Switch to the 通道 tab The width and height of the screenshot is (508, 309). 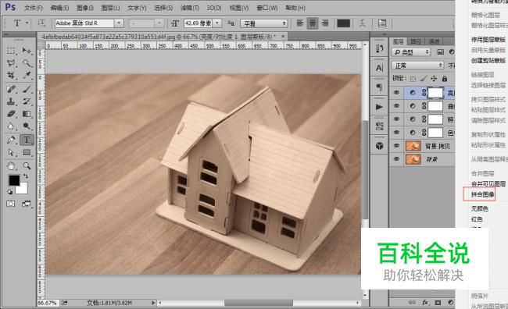434,41
